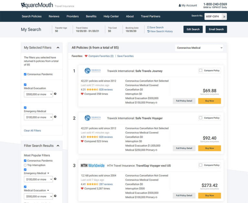Click the SquareMouth logo

[37, 5]
